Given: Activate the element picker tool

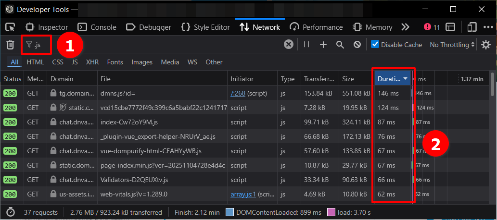Looking at the screenshot, I should pos(10,27).
